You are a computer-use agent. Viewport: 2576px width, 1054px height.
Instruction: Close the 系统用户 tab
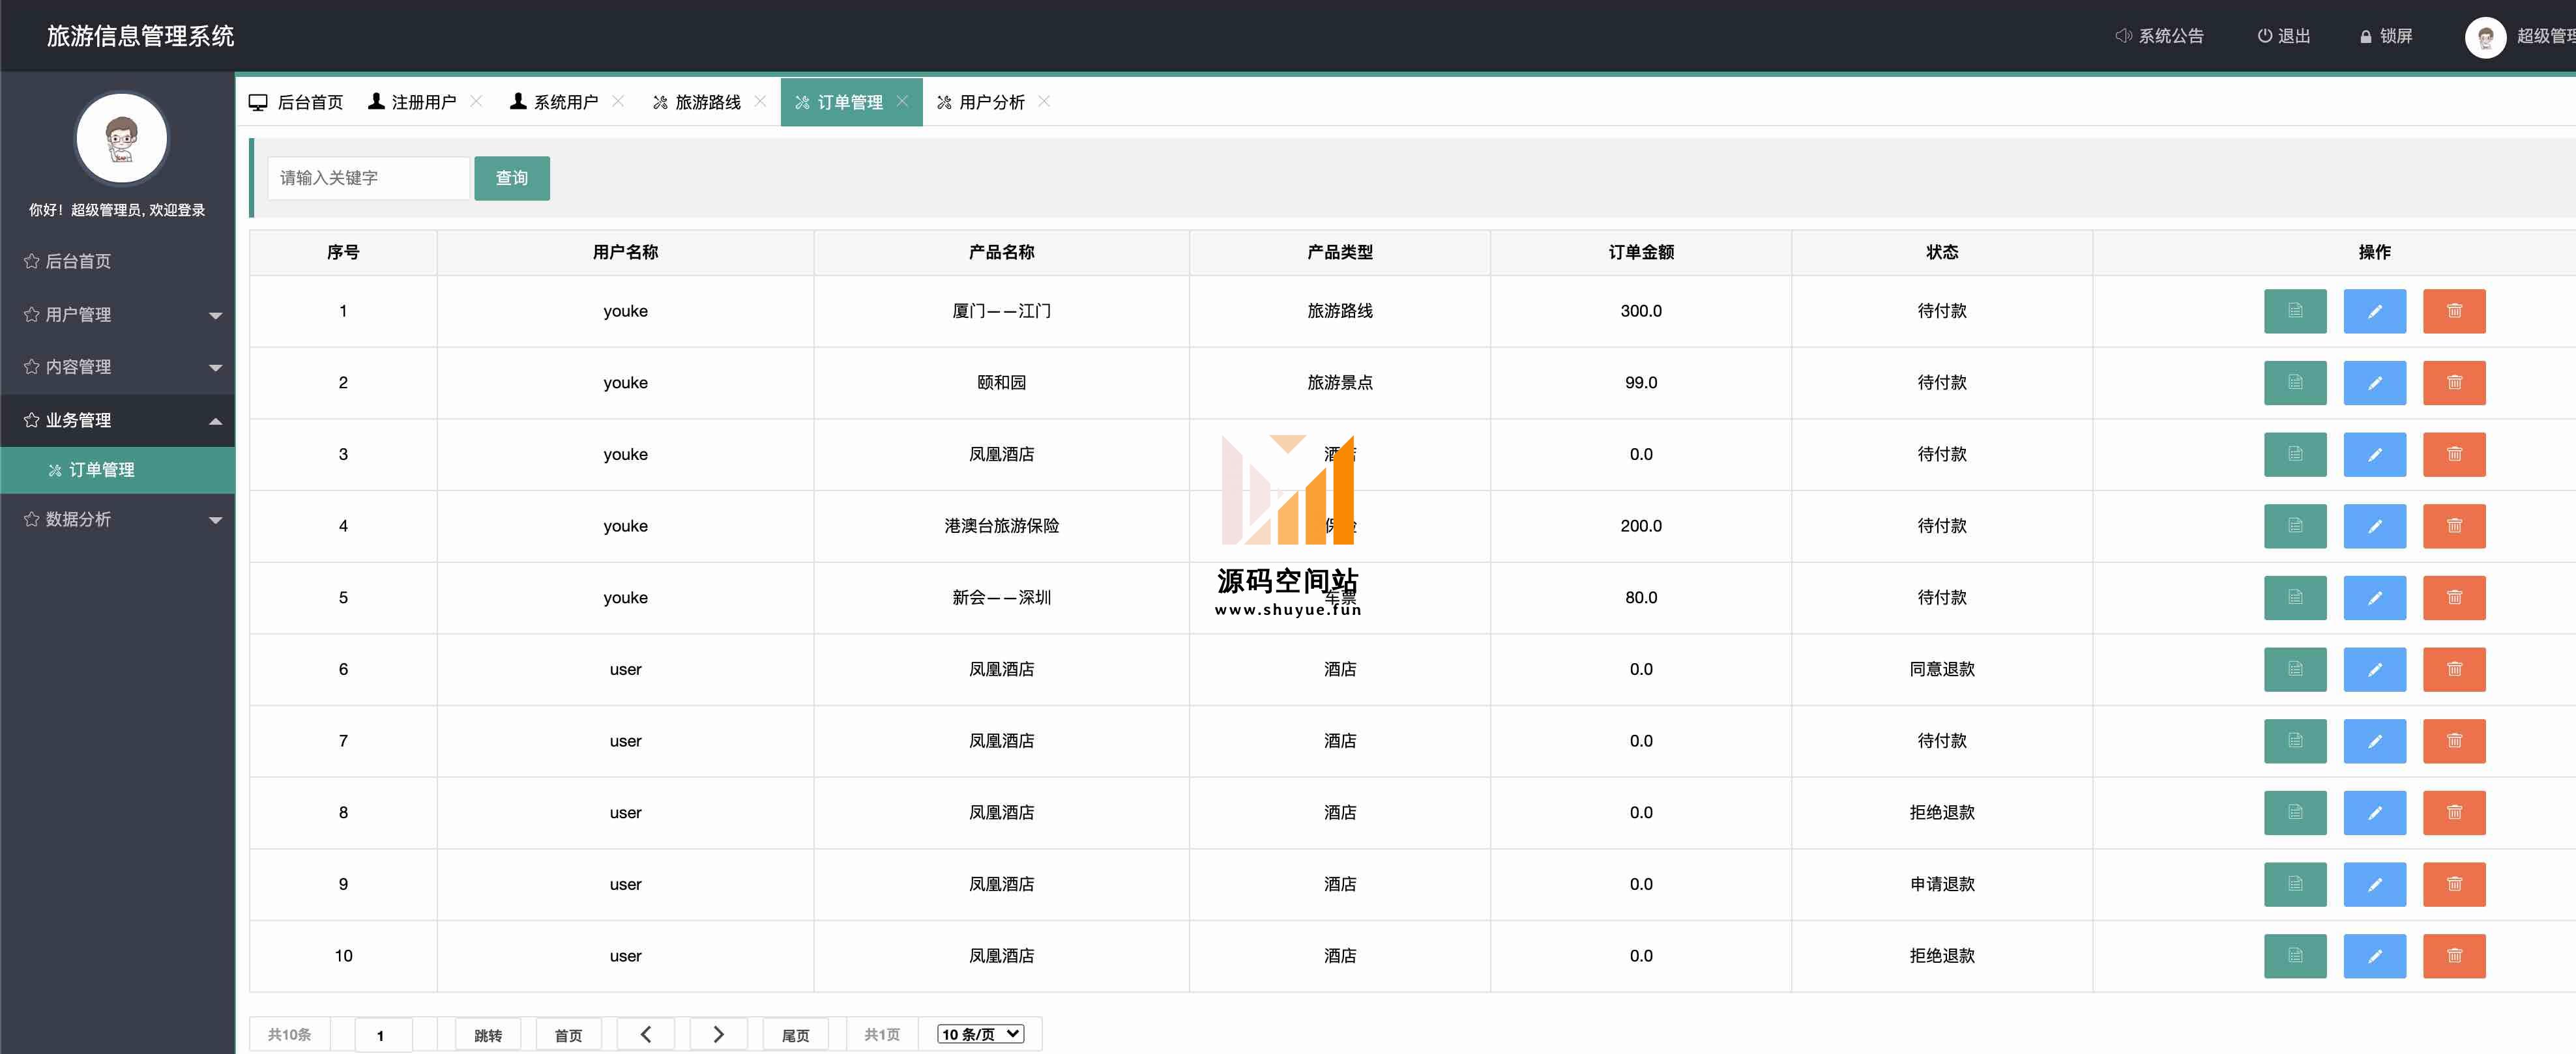(x=618, y=101)
